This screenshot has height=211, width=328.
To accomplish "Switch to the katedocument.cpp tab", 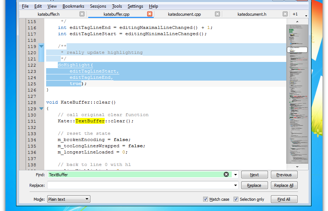I will click(184, 14).
